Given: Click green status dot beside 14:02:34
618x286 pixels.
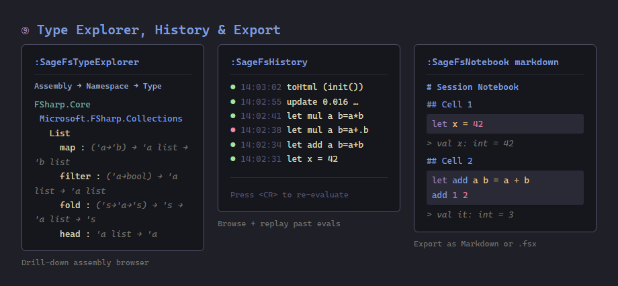Looking at the screenshot, I should (233, 144).
